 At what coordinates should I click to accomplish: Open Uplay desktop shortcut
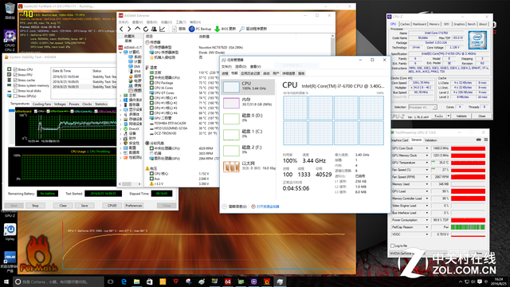pyautogui.click(x=10, y=232)
